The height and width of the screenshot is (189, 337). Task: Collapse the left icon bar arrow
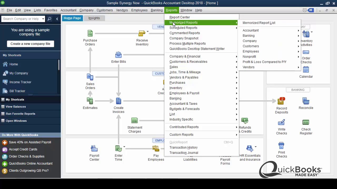(57, 19)
